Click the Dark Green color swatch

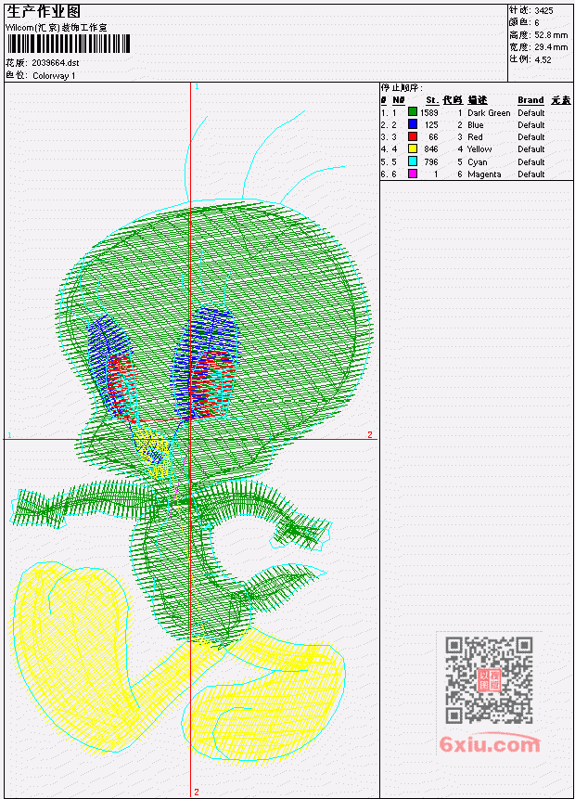[413, 112]
